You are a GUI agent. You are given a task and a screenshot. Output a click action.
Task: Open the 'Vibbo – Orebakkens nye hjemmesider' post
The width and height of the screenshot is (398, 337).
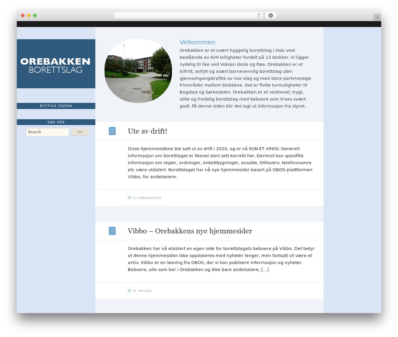click(x=190, y=231)
